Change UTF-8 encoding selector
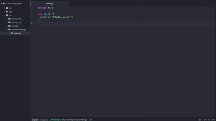216x121 pixels. 207,120
